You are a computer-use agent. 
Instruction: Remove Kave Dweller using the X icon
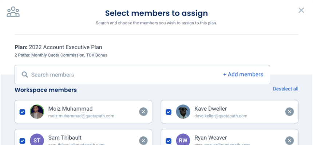click(290, 112)
